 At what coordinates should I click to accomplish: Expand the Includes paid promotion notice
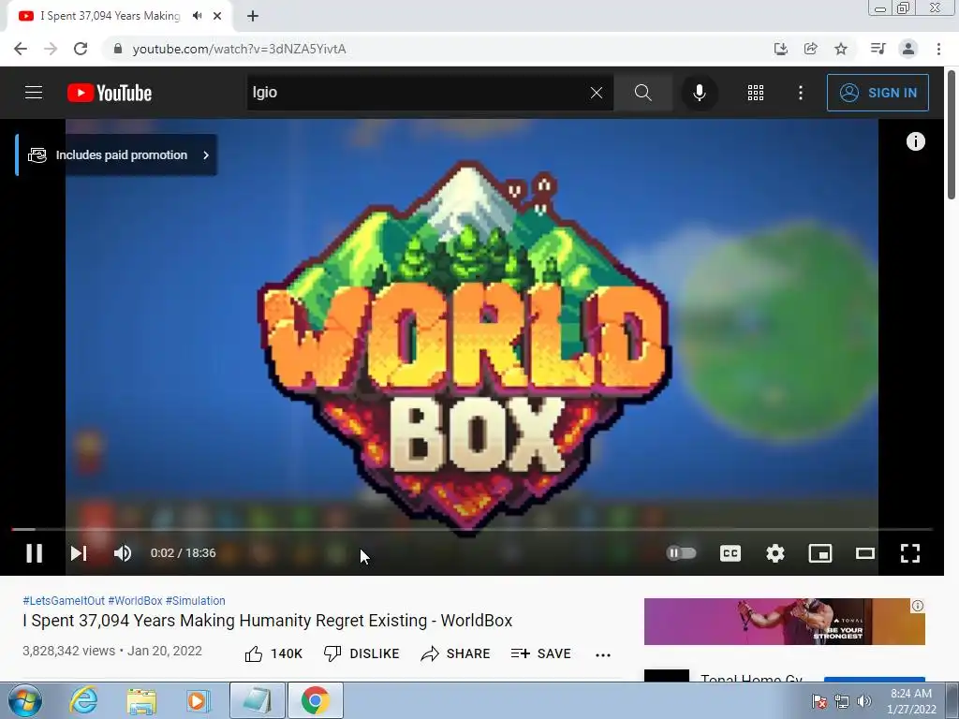(116, 155)
